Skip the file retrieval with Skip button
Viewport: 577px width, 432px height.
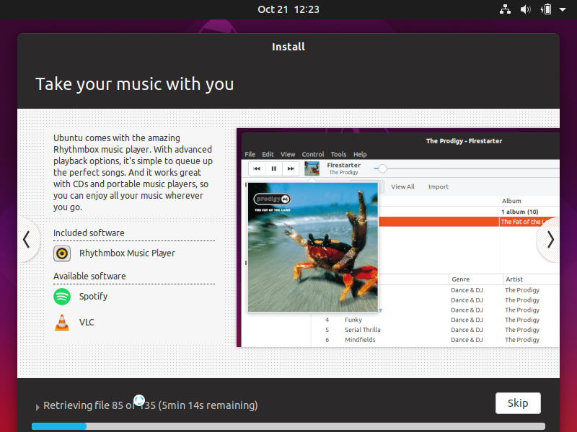[x=518, y=403]
